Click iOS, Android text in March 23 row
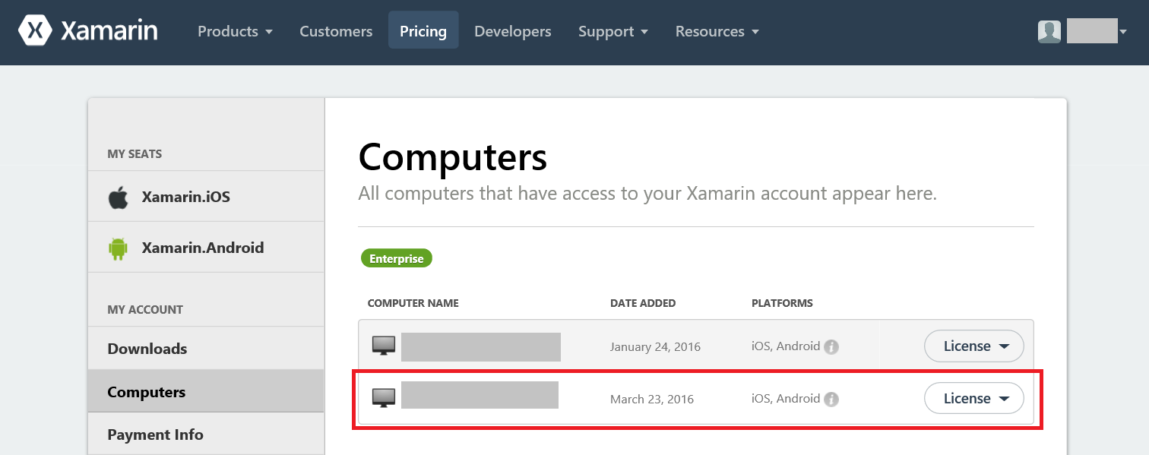1149x455 pixels. pos(786,398)
